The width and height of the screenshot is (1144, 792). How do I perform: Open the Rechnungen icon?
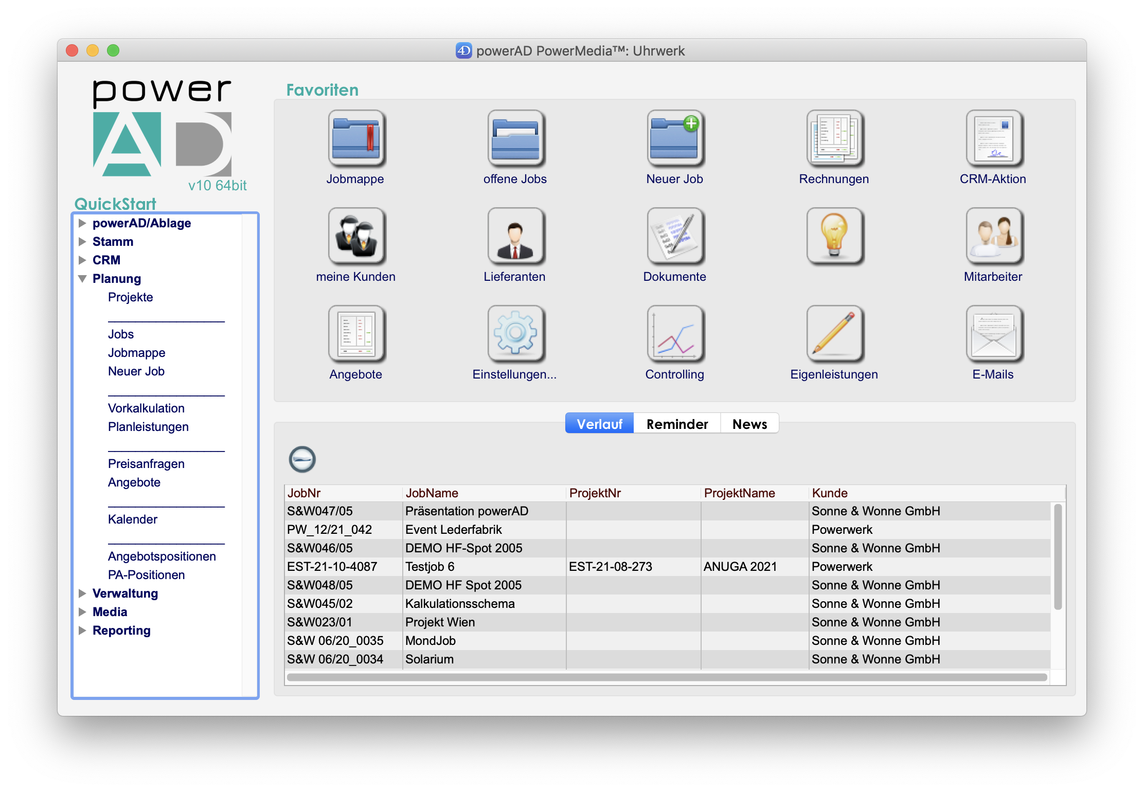[x=835, y=138]
